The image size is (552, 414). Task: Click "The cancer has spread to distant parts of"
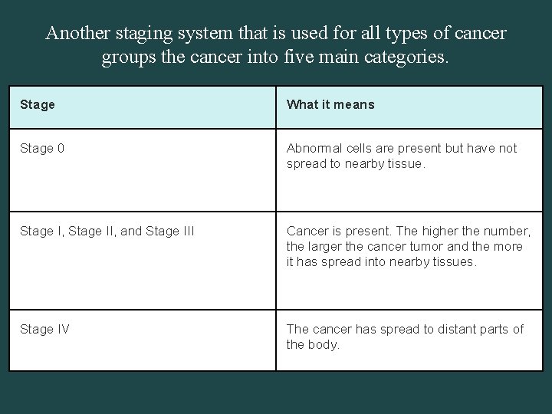405,330
